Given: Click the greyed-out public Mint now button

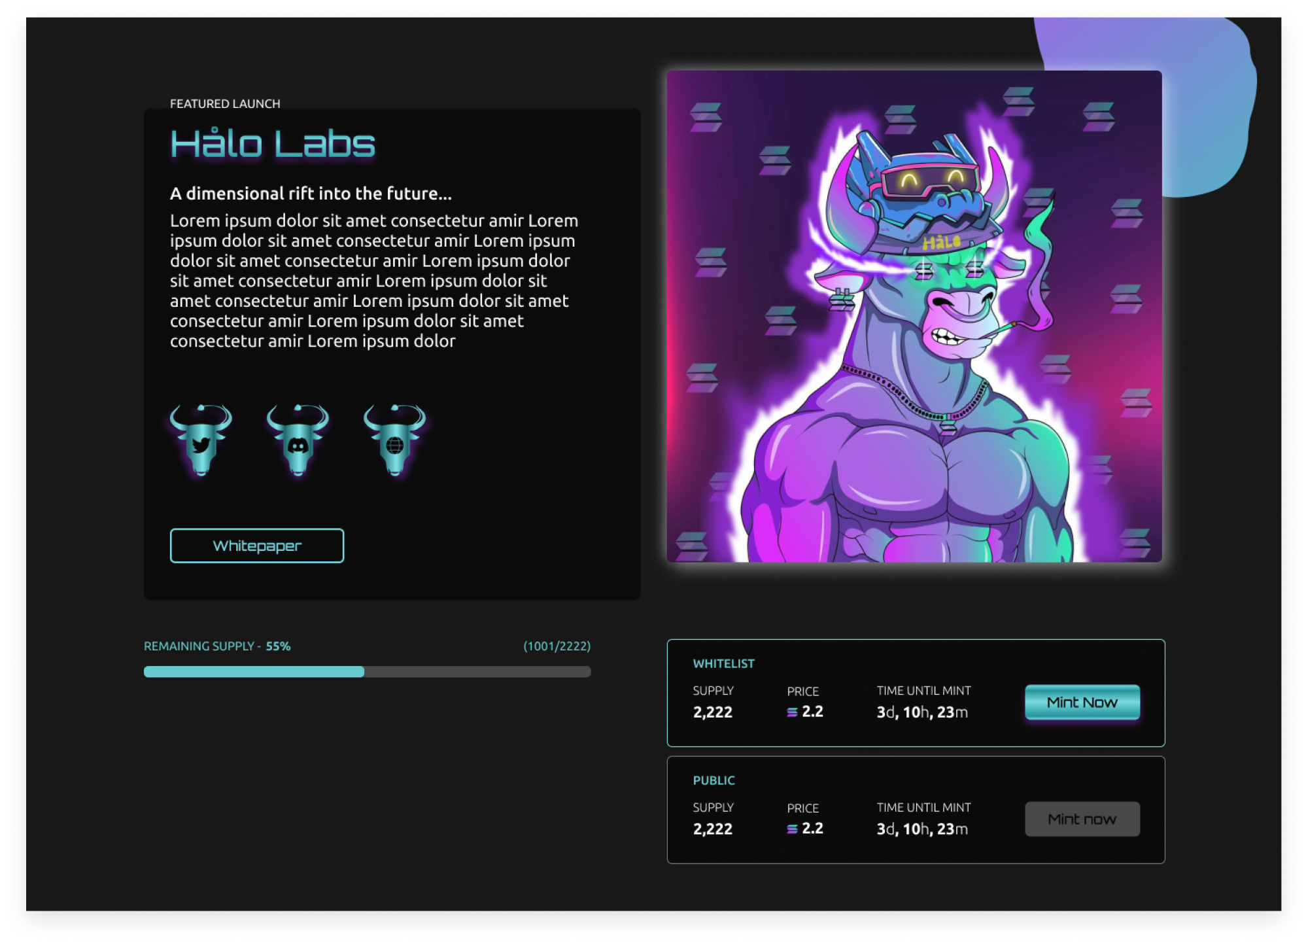Looking at the screenshot, I should tap(1082, 819).
